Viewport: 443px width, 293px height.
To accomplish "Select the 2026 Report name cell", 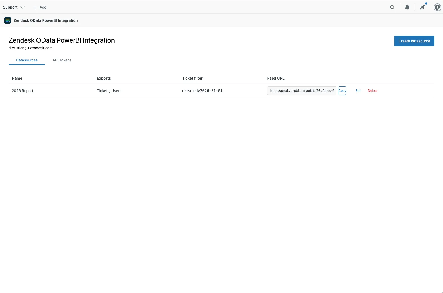I will 23,91.
